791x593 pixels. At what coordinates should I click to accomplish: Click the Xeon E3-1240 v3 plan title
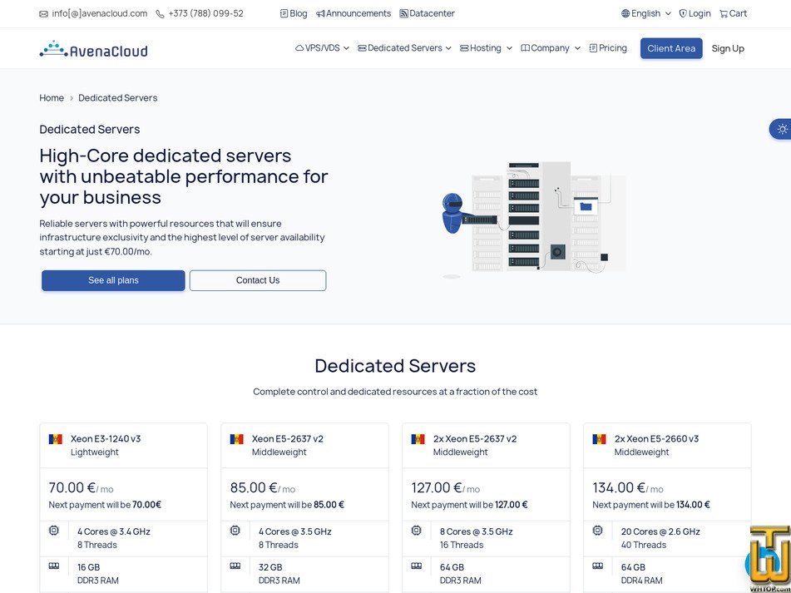click(x=106, y=438)
